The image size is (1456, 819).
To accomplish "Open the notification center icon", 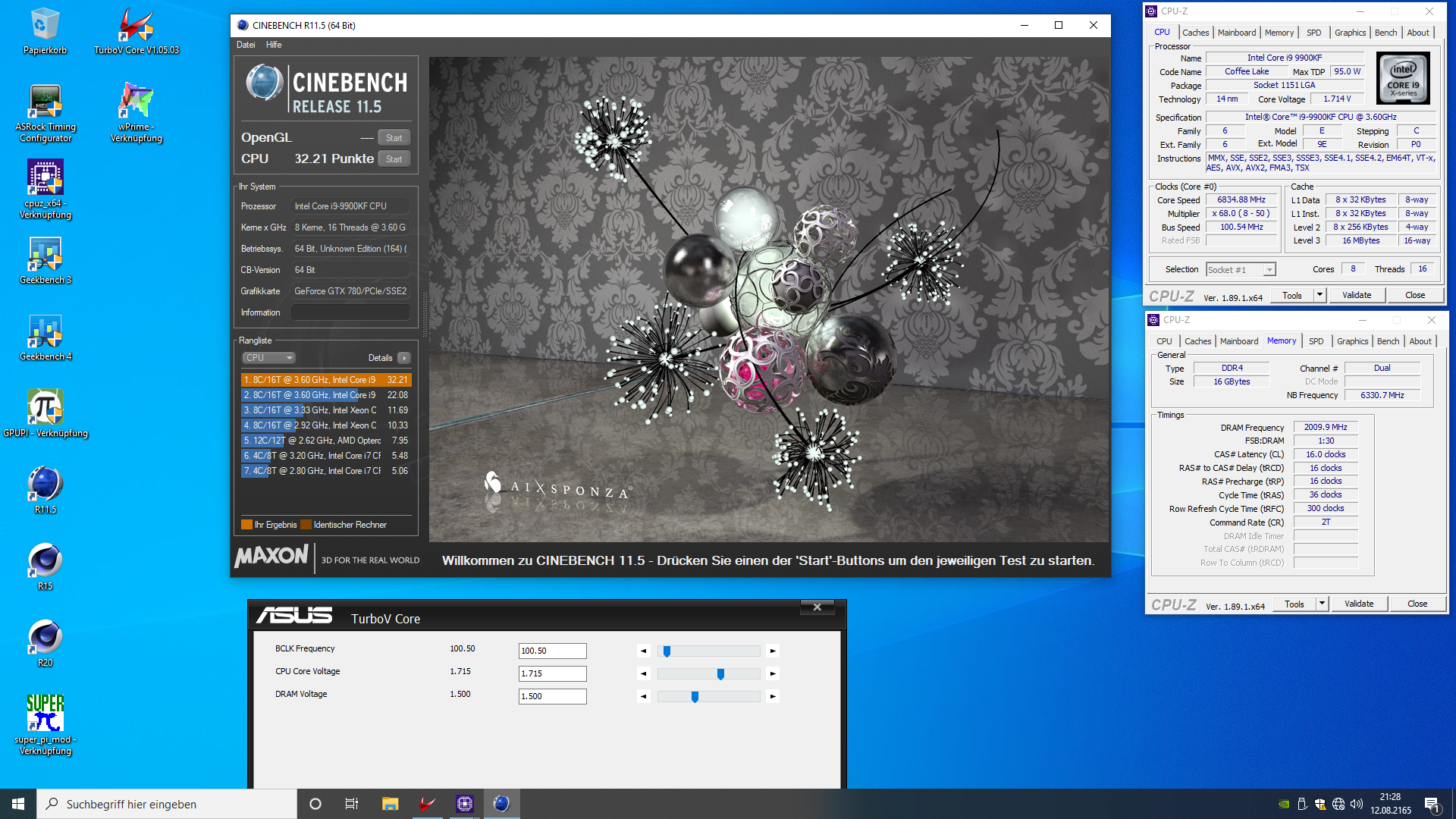I will point(1432,804).
